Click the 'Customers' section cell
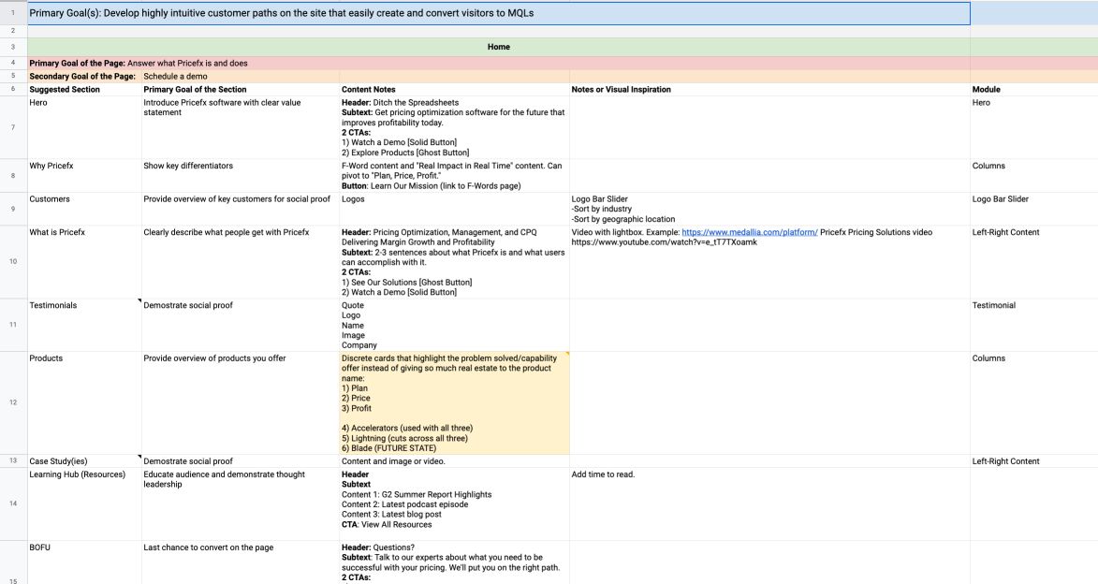Viewport: 1098px width, 584px height. tap(85, 209)
